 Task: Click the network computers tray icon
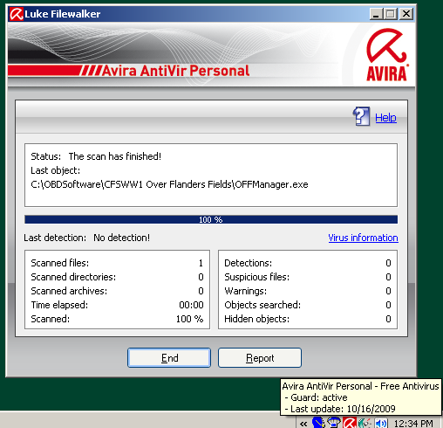pos(334,422)
